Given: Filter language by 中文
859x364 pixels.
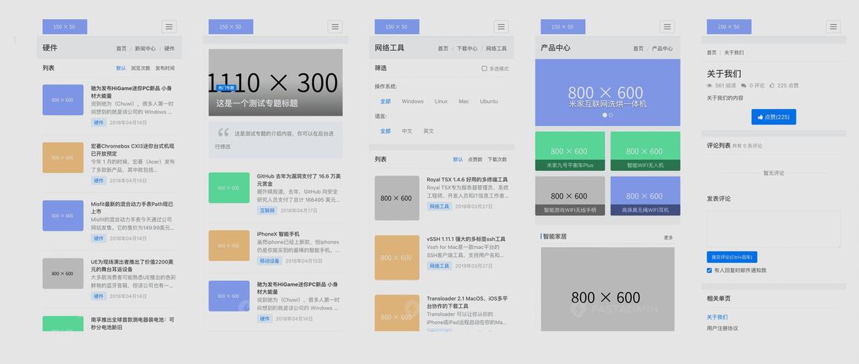Looking at the screenshot, I should coord(407,131).
